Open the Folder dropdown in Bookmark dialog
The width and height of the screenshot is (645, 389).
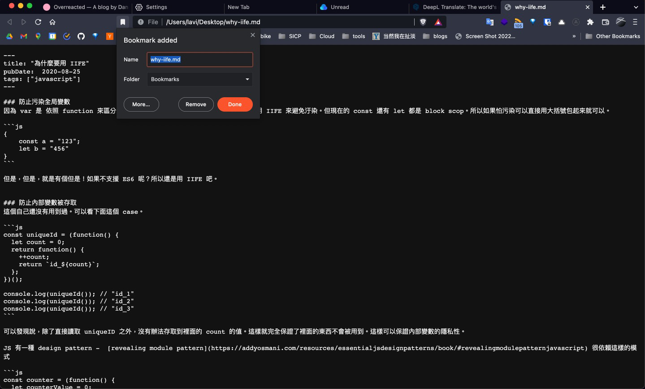[x=199, y=79]
